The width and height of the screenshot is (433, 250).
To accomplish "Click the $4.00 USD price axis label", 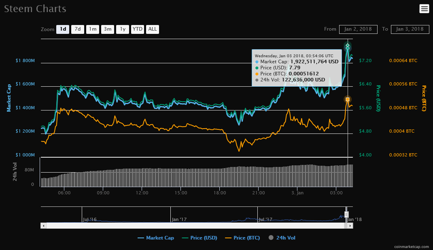I will click(x=365, y=155).
